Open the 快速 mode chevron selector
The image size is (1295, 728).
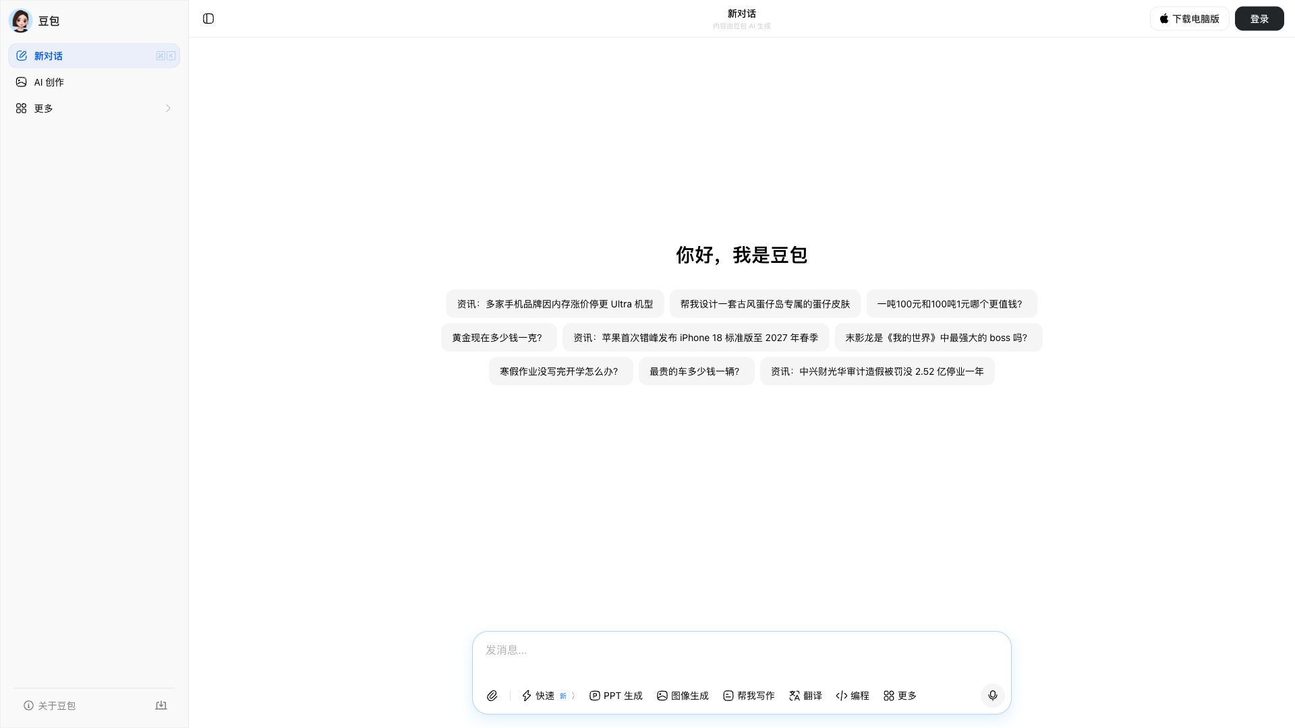tap(573, 696)
